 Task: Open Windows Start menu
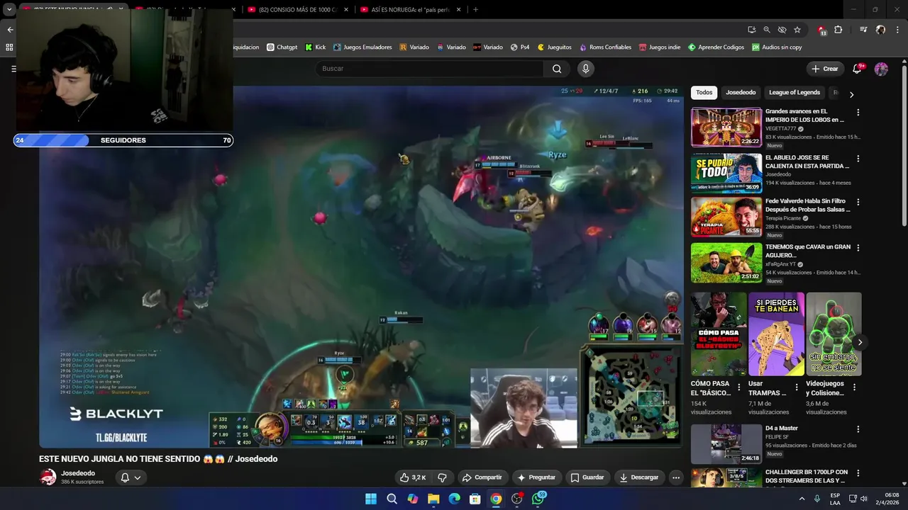371,499
